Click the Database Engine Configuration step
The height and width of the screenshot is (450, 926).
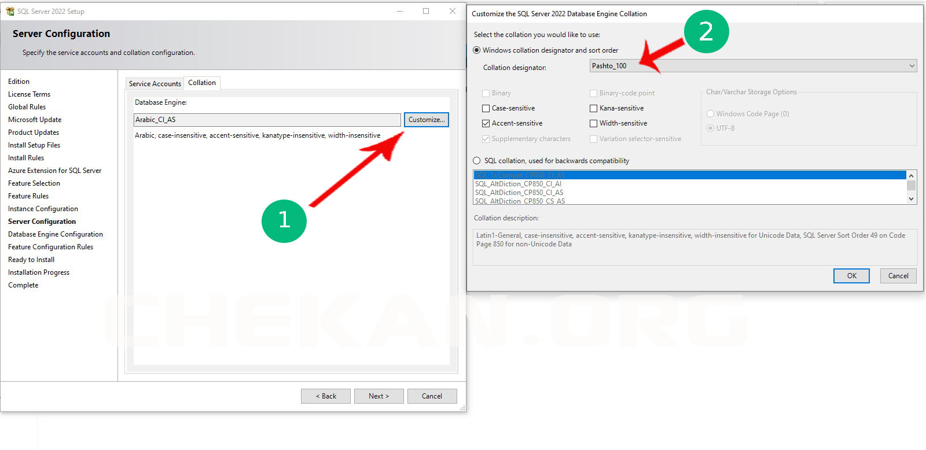click(56, 234)
